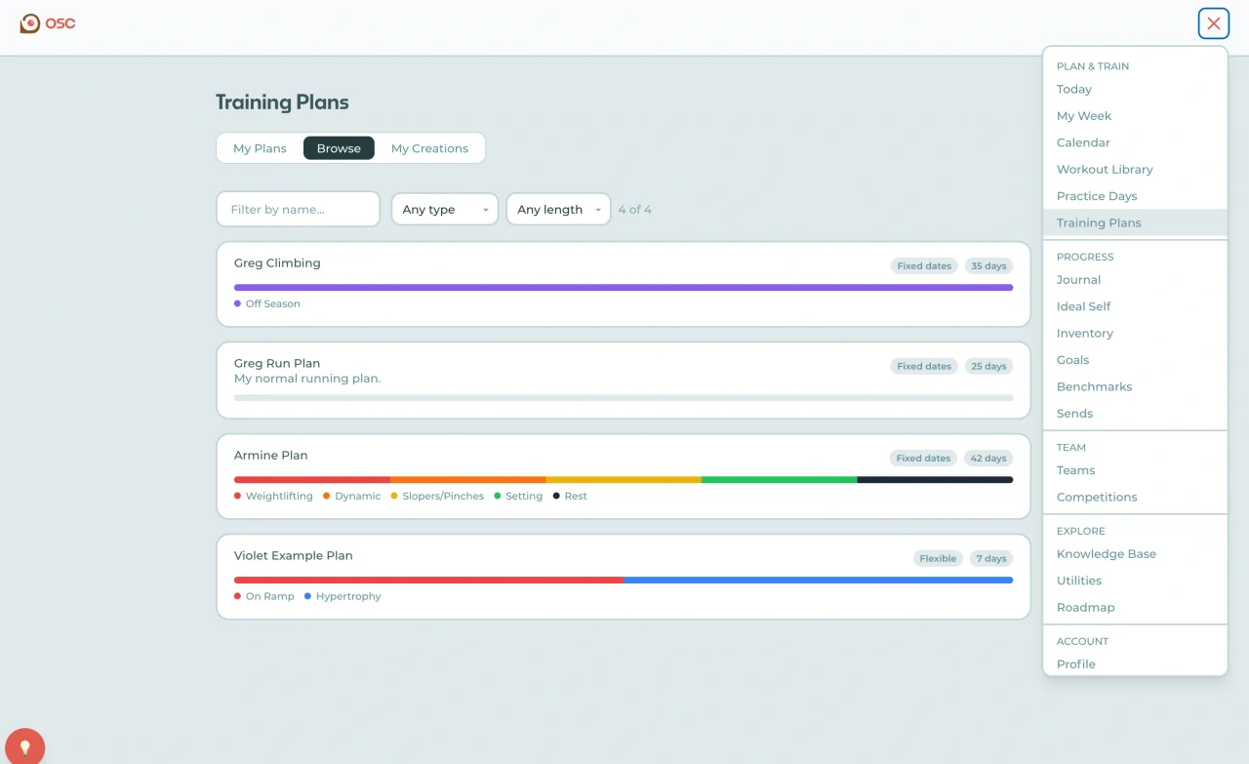
Task: Click the OSC logo icon
Action: [x=30, y=22]
